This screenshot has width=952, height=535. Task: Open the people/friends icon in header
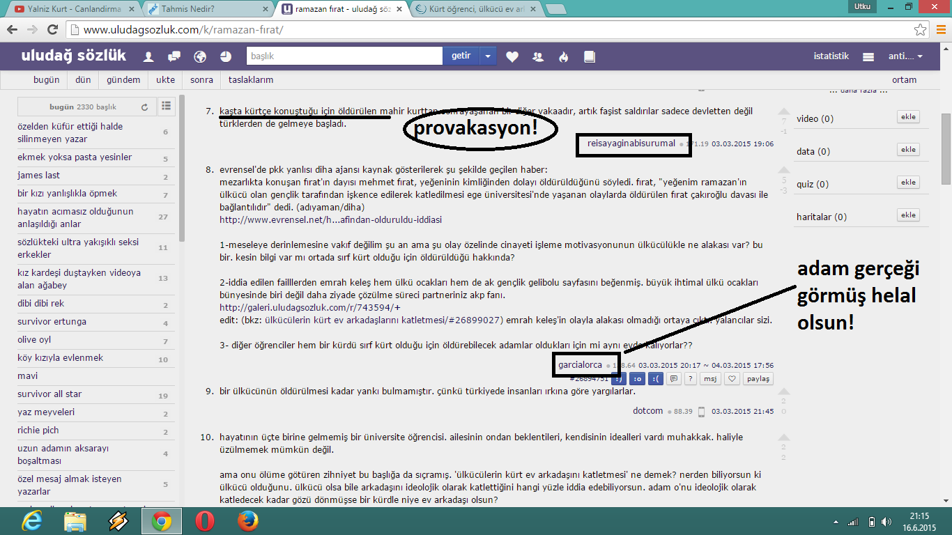[538, 56]
